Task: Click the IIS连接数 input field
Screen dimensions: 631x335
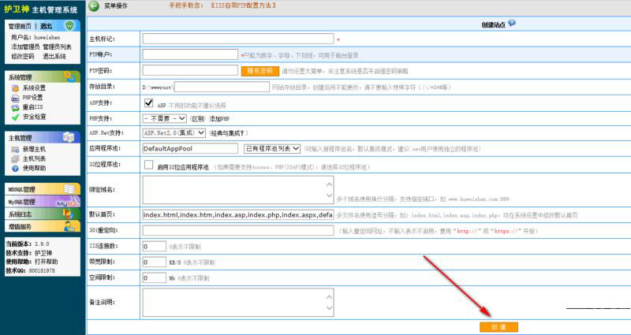Action: (x=154, y=246)
